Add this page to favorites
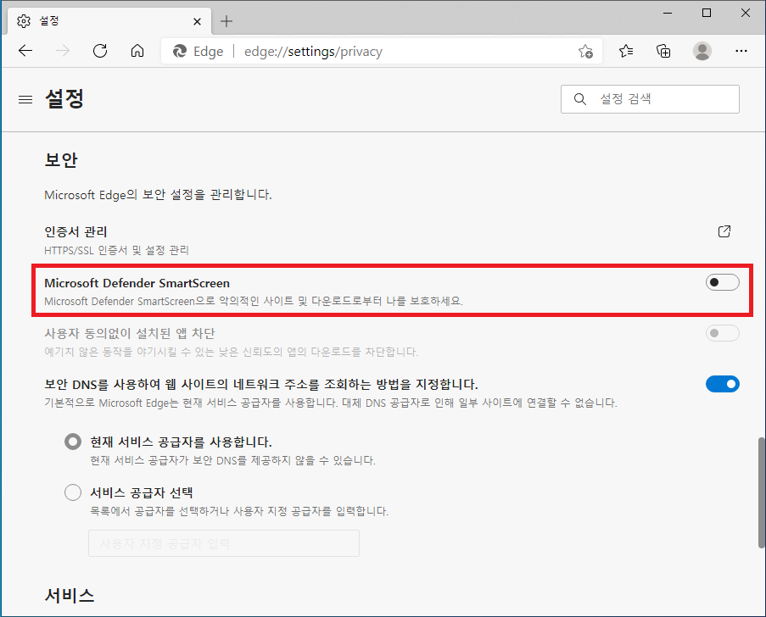Viewport: 766px width, 617px height. click(585, 51)
